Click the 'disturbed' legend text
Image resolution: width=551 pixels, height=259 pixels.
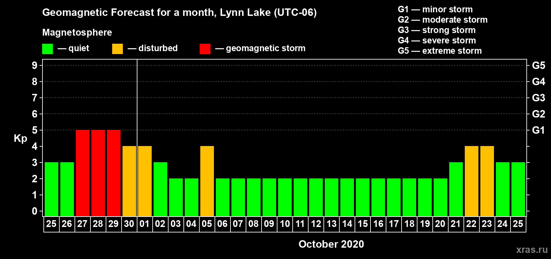pyautogui.click(x=158, y=48)
